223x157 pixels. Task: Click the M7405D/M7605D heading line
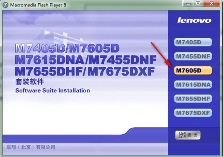67,48
